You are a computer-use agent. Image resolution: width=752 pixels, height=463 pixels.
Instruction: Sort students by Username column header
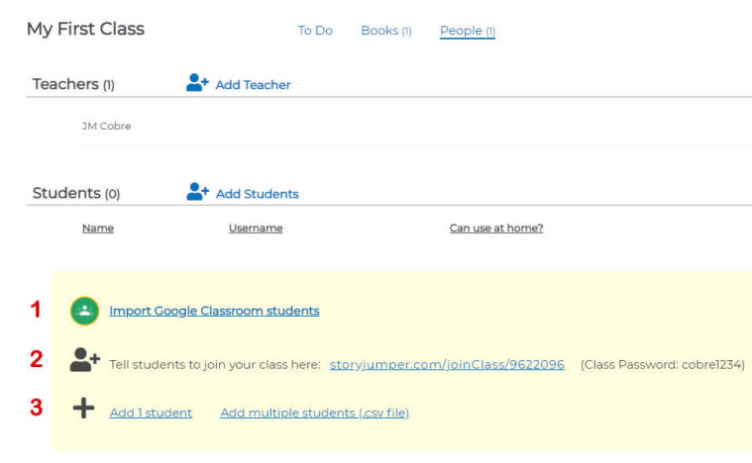(256, 229)
